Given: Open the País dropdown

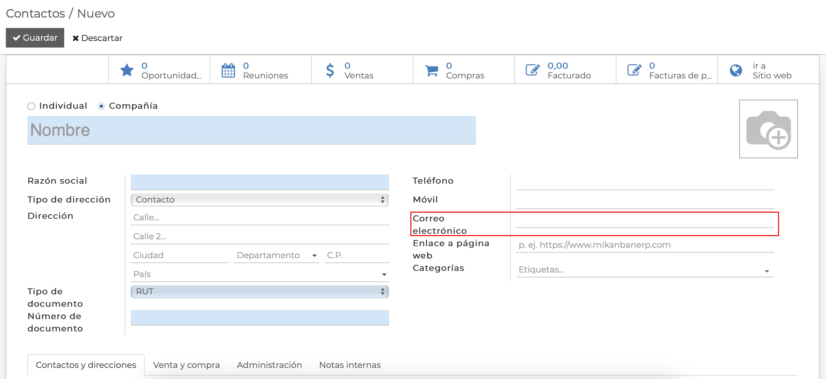Looking at the screenshot, I should pos(385,274).
